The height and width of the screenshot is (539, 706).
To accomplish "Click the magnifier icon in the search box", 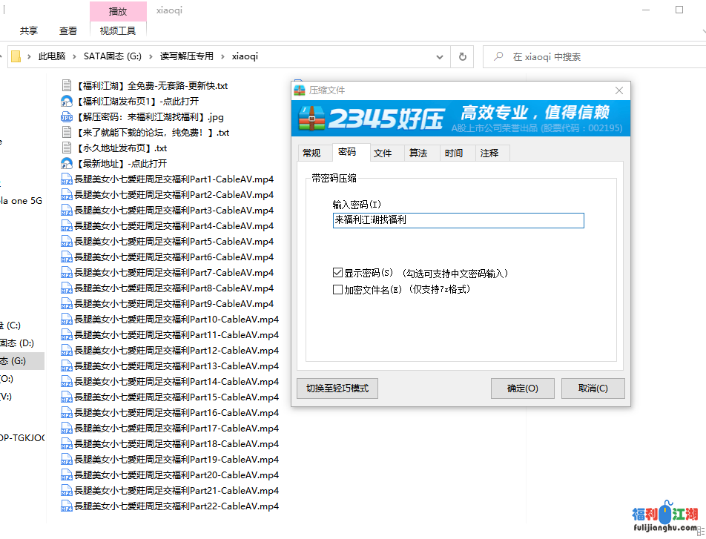I will [497, 56].
